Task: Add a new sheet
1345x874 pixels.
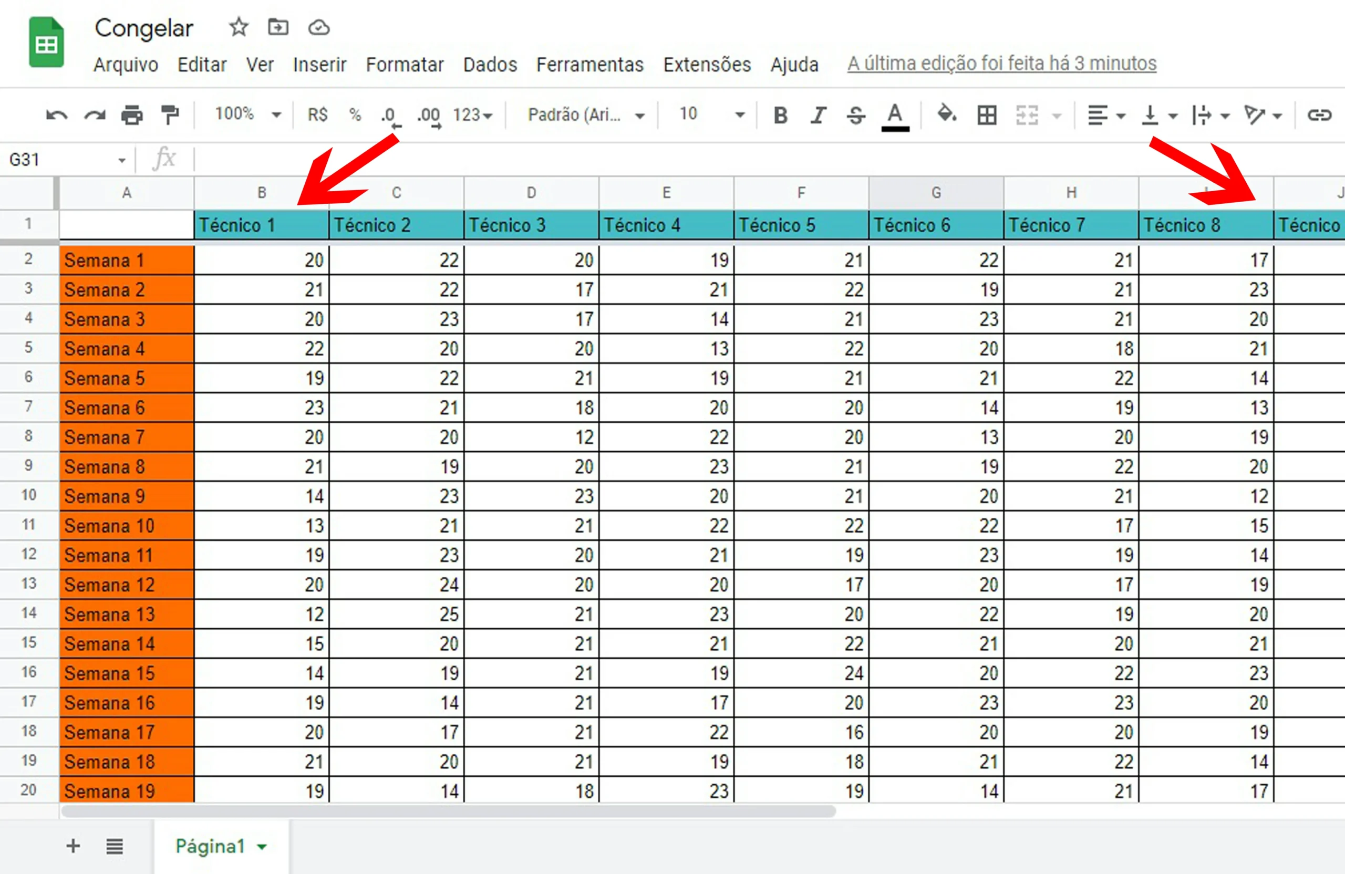Action: [x=73, y=846]
